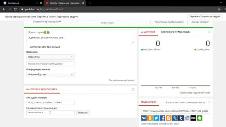Open the Состояние трансляции panel tab
Image resolution: width=226 pixels, height=127 pixels.
tap(176, 32)
